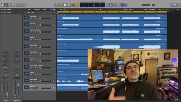Toggle the Replace mode button
The image size is (181, 102).
pyautogui.click(x=107, y=5)
